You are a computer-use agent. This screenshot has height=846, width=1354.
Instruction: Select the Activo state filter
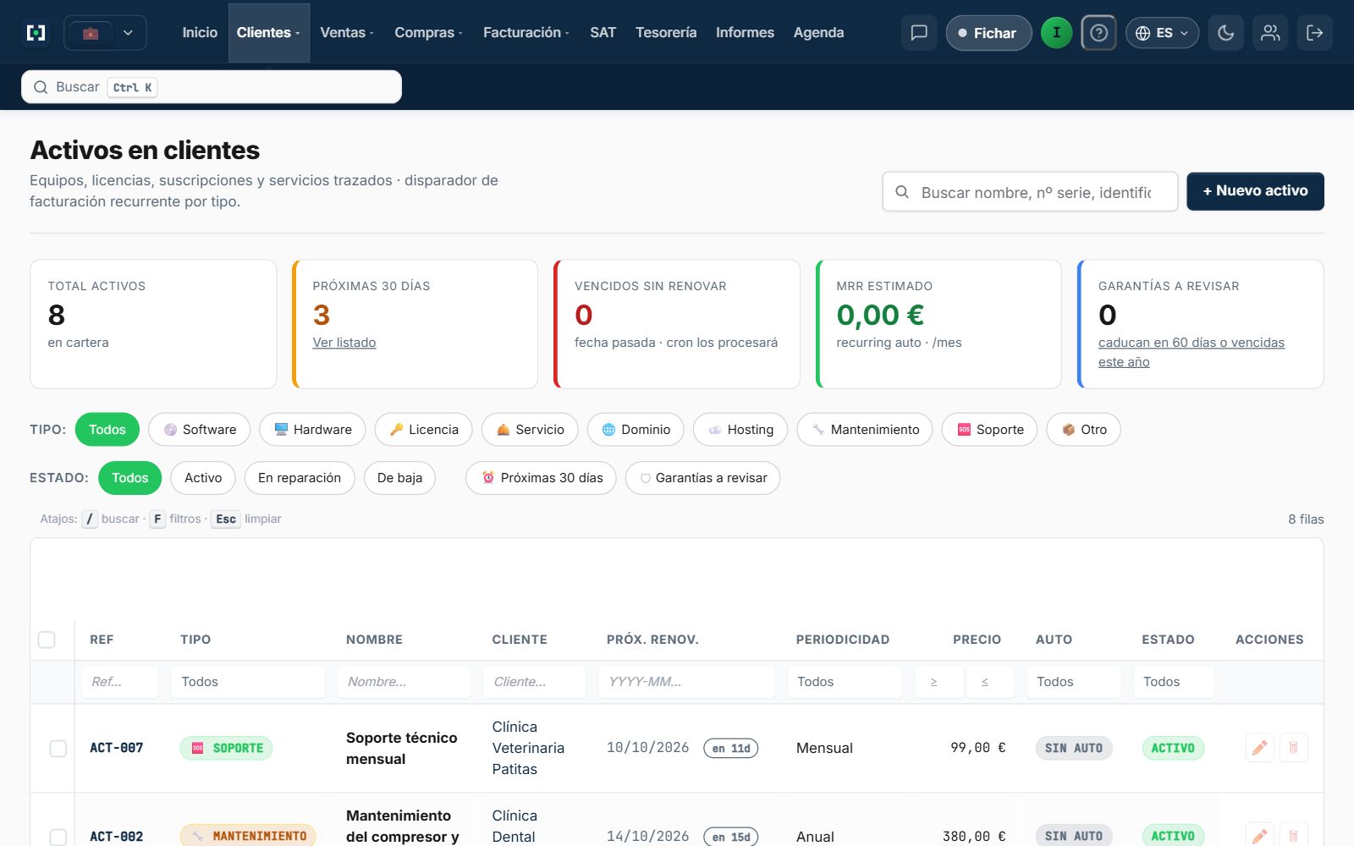203,478
